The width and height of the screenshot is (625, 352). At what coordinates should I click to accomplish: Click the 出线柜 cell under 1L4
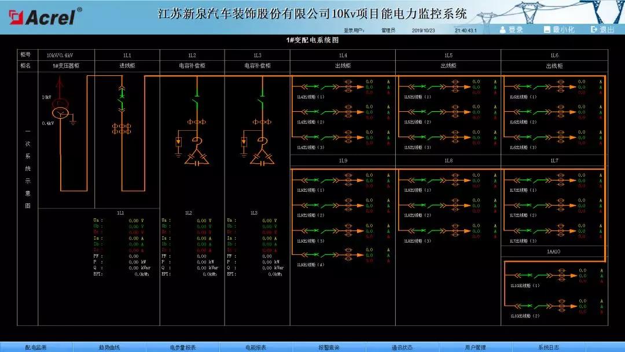[343, 66]
